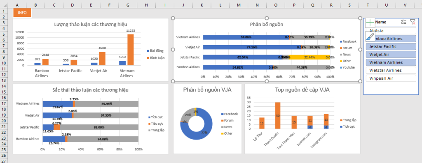Deselect Jetstar Pacific in the slicer
Image resolution: width=422 pixels, height=163 pixels.
pos(391,46)
